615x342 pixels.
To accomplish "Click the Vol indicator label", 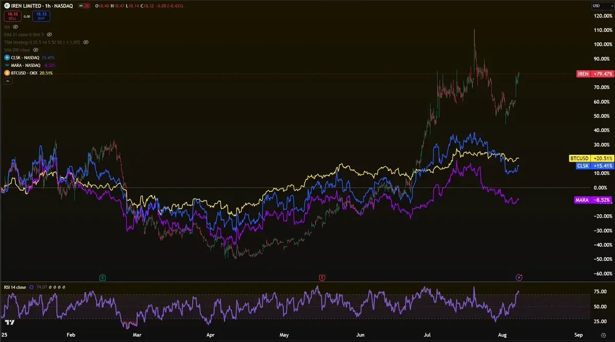I will coord(7,27).
